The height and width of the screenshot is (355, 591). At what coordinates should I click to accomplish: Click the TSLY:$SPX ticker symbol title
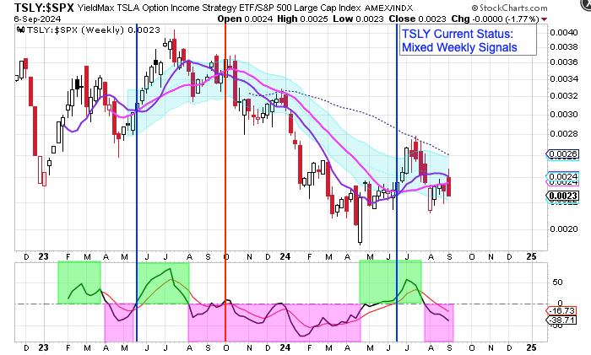[x=30, y=7]
